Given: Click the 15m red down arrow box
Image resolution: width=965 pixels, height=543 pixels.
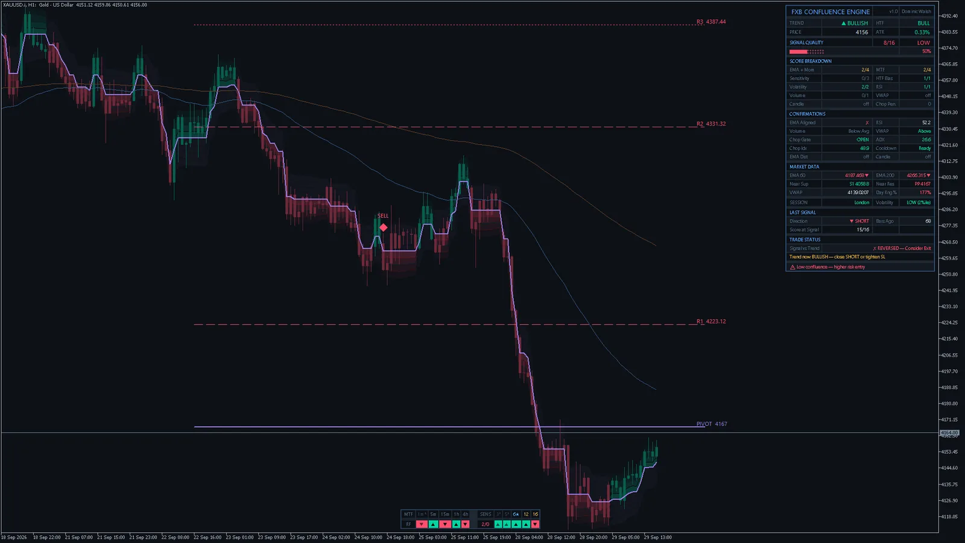Looking at the screenshot, I should point(445,524).
